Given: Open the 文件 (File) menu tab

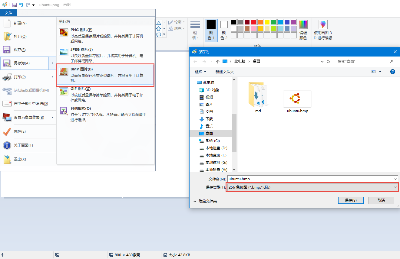Looking at the screenshot, I should 8,13.
